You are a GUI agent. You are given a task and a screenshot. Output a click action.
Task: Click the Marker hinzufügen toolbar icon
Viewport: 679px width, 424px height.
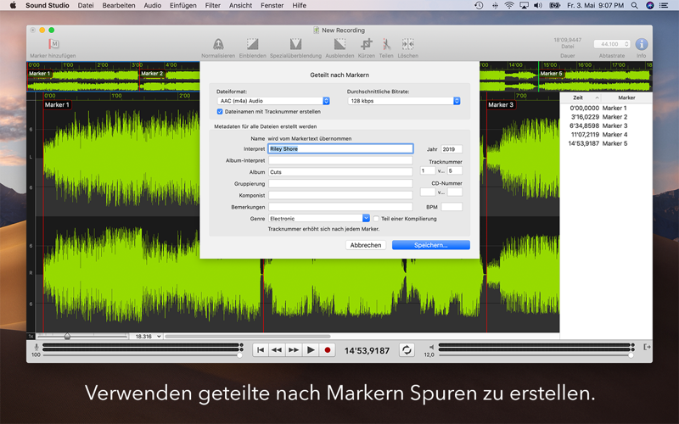coord(53,44)
